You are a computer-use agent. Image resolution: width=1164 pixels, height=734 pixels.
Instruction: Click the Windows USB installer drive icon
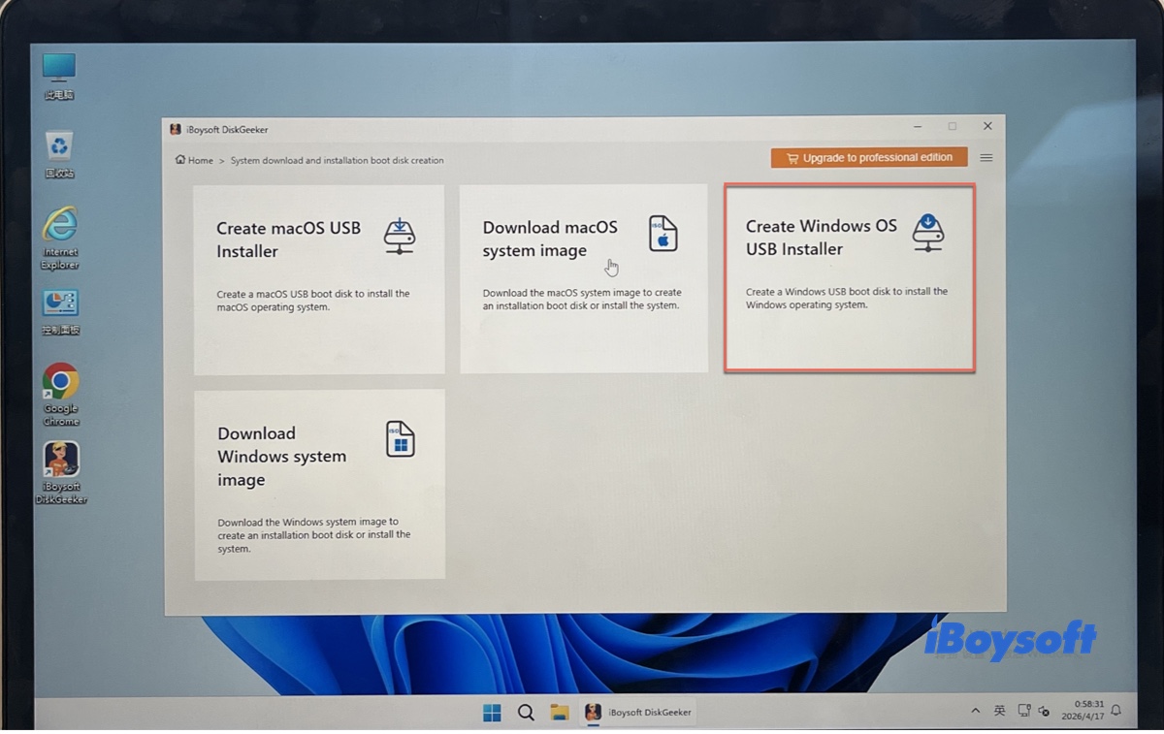tap(928, 234)
